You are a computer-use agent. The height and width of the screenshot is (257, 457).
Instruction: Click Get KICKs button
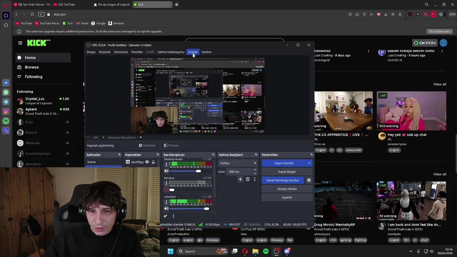(425, 43)
